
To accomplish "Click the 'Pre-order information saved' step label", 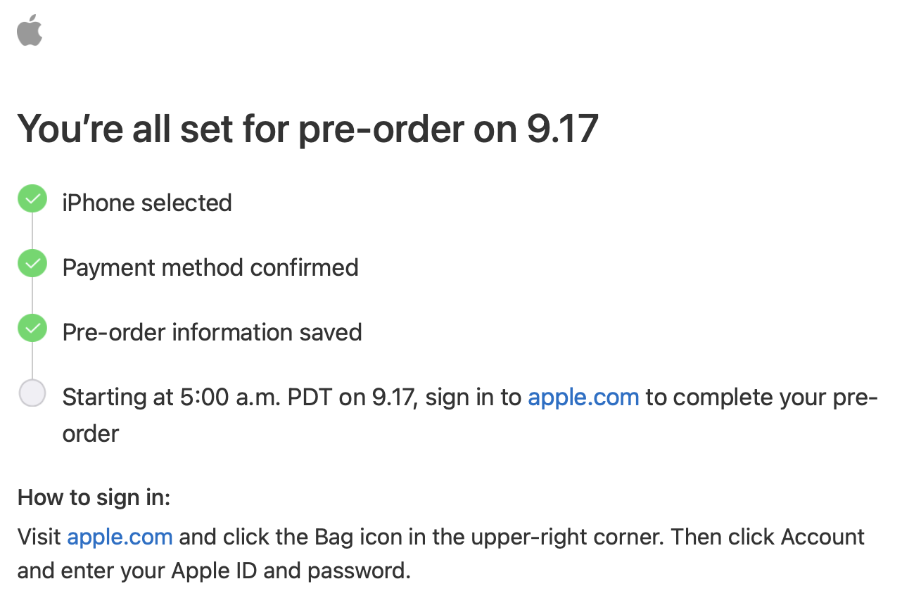I will 212,332.
